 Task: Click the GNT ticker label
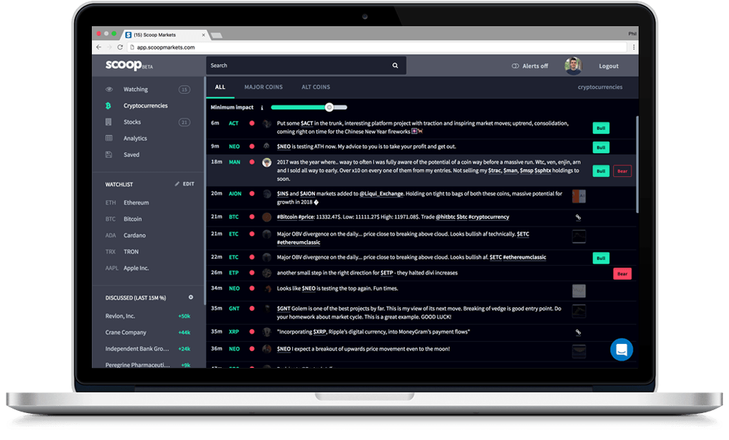pos(234,309)
